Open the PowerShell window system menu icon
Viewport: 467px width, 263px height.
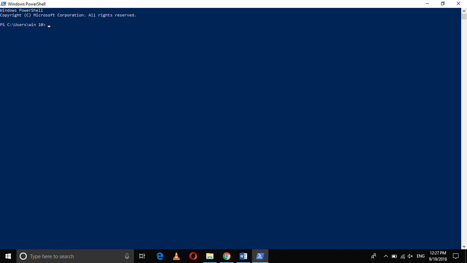3,3
